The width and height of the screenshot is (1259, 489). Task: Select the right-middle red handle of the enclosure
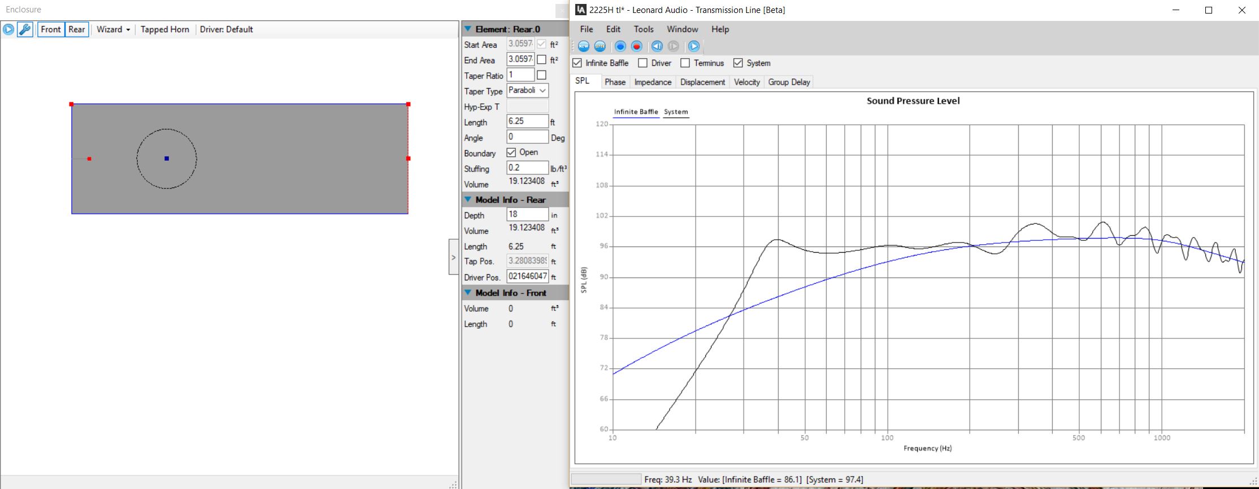pyautogui.click(x=409, y=158)
